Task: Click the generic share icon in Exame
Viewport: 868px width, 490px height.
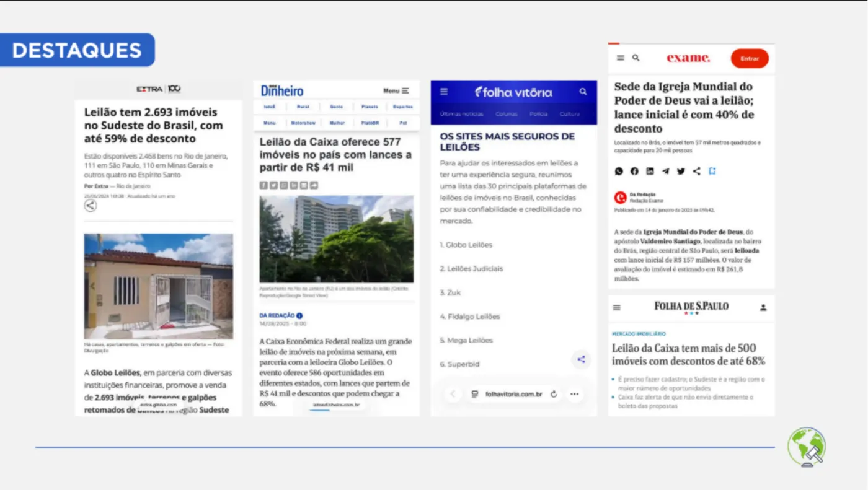Action: tap(696, 172)
